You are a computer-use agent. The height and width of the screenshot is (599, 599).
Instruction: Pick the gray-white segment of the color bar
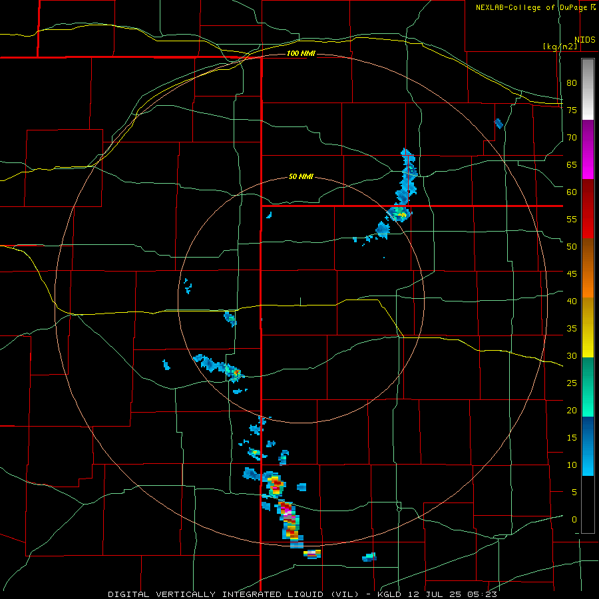[588, 89]
